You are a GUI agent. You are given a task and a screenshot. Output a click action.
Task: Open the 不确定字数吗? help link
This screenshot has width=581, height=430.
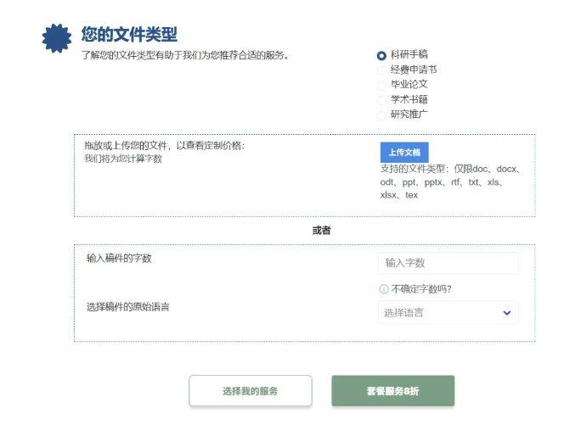(421, 289)
